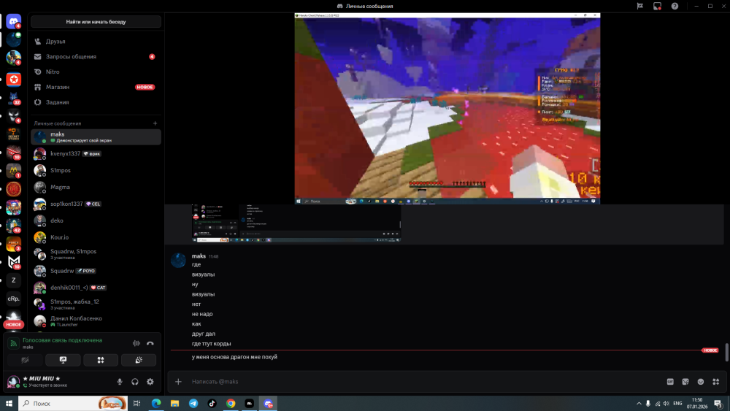Disconnect from voice call with hang-up icon
The image size is (730, 411).
tap(150, 344)
